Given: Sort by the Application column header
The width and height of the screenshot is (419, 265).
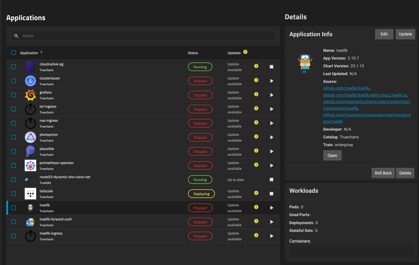Looking at the screenshot, I should 29,53.
